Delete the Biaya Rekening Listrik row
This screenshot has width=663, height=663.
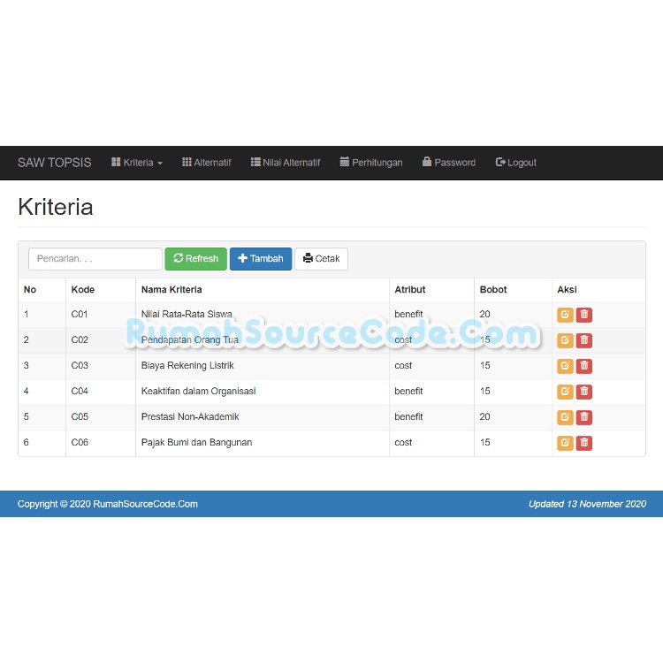pyautogui.click(x=584, y=366)
